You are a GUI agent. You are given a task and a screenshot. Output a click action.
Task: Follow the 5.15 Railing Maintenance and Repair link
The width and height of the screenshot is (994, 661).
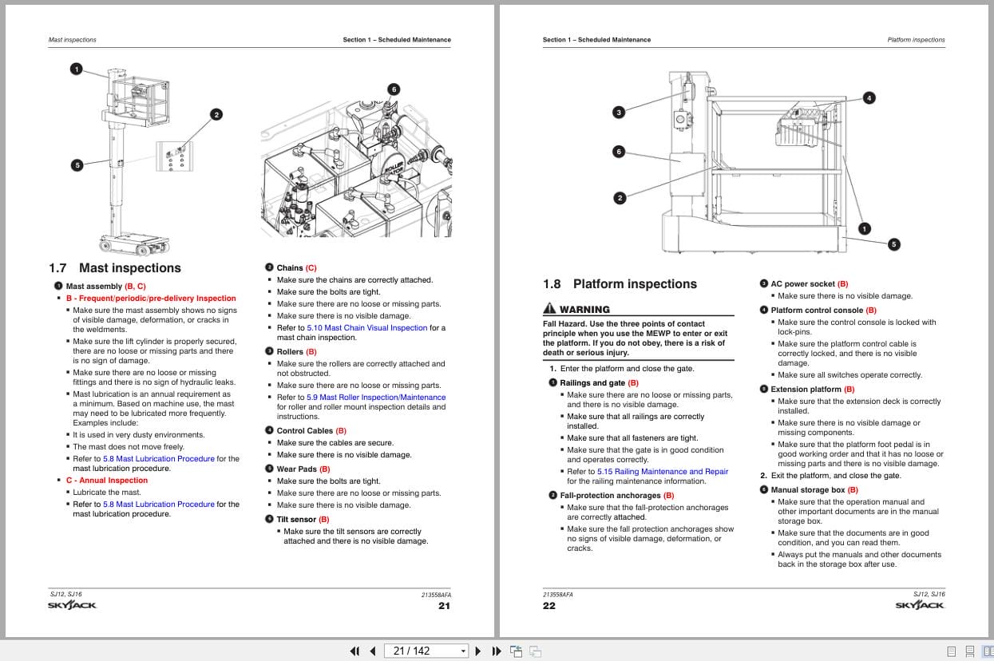(x=662, y=471)
